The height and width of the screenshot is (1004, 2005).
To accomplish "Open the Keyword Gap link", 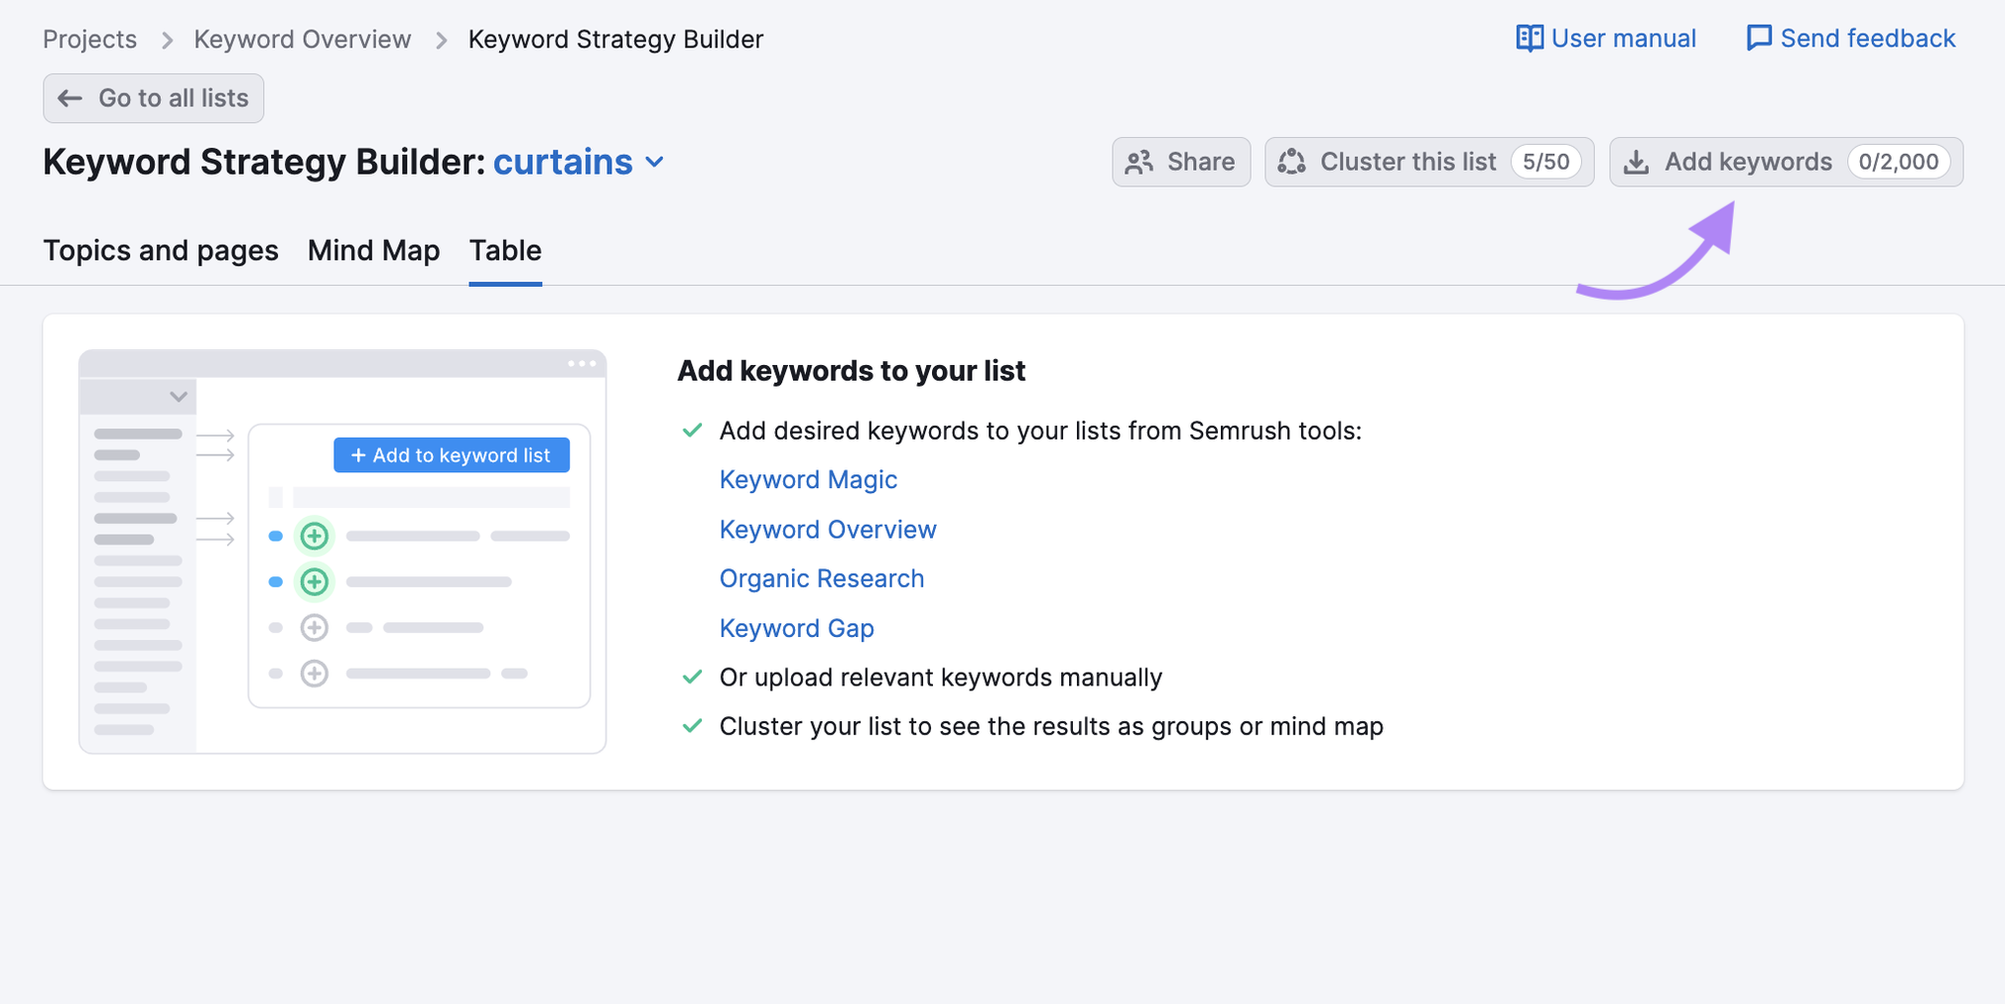I will click(x=796, y=628).
